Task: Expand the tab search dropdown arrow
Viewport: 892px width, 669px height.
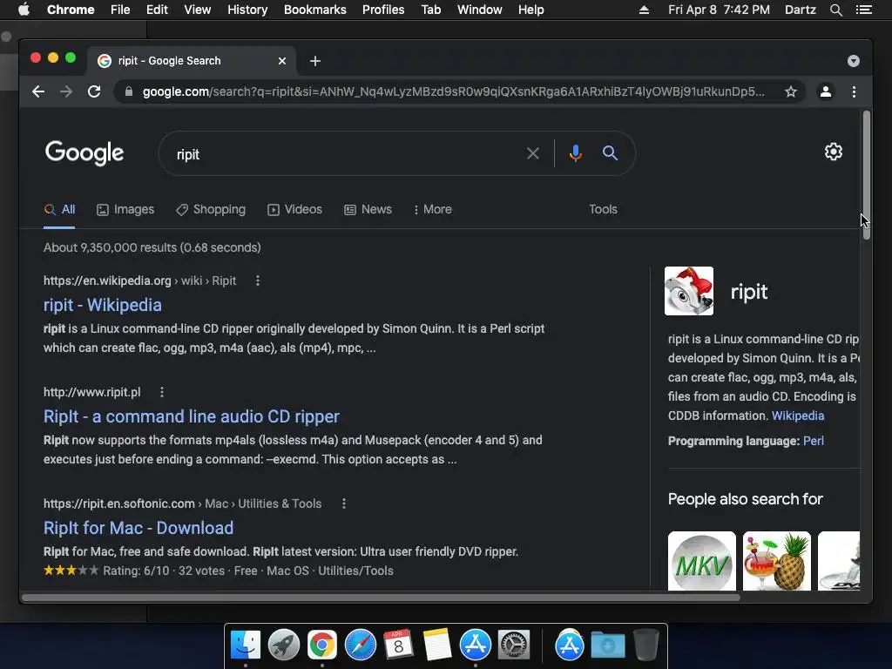Action: 854,61
